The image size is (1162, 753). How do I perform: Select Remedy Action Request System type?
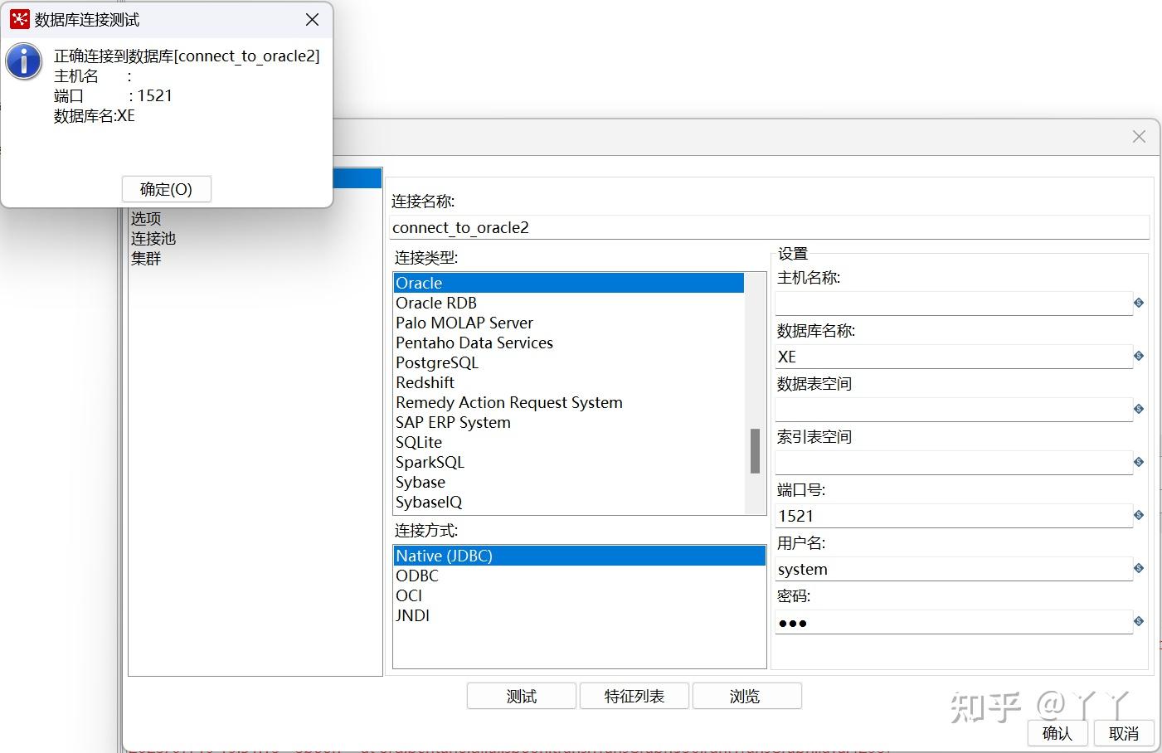(x=569, y=402)
